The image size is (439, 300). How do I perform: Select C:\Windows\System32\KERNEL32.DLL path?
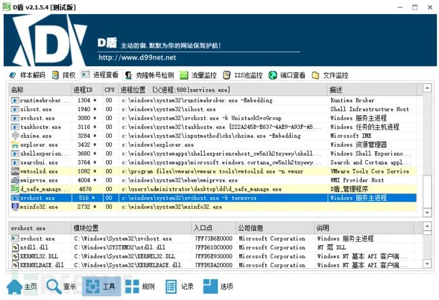(x=125, y=256)
